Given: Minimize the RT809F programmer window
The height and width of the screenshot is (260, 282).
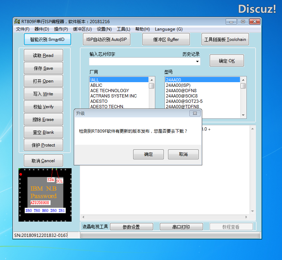Looking at the screenshot, I should 231,22.
